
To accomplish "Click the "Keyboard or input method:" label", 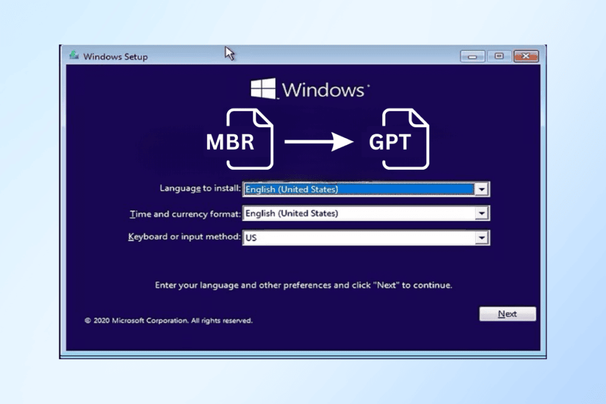I will coord(185,237).
